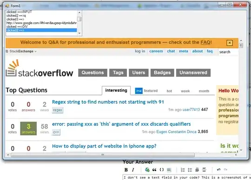Screen dimensions: 251x180
Task: Click the c++ tag
Action: click(x=56, y=132)
